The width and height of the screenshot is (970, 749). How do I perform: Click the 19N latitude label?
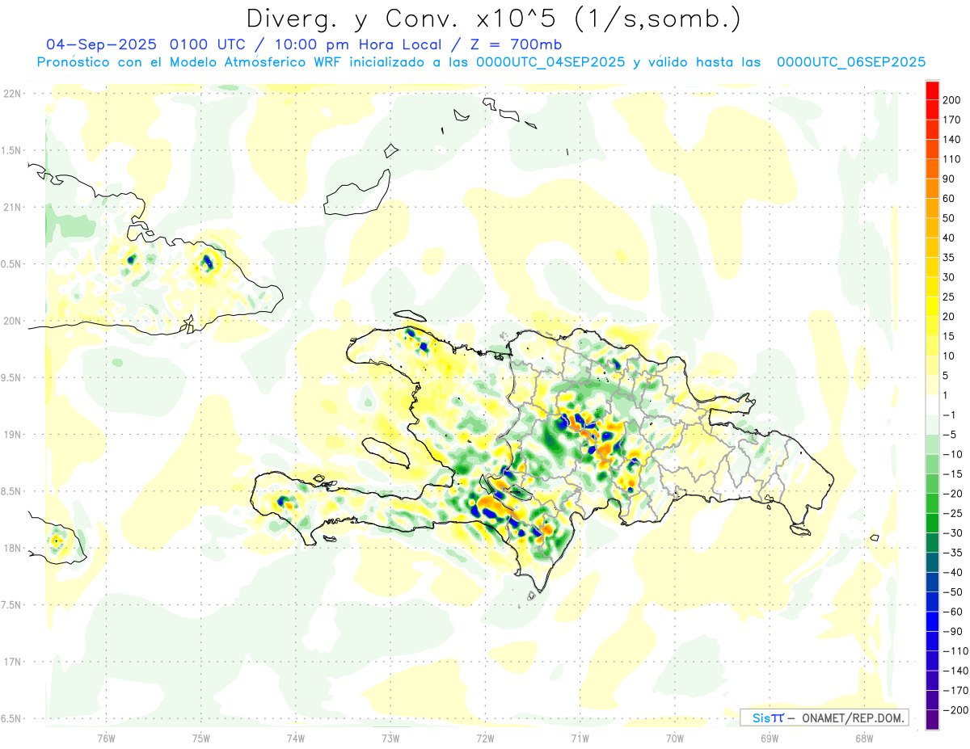coord(13,435)
